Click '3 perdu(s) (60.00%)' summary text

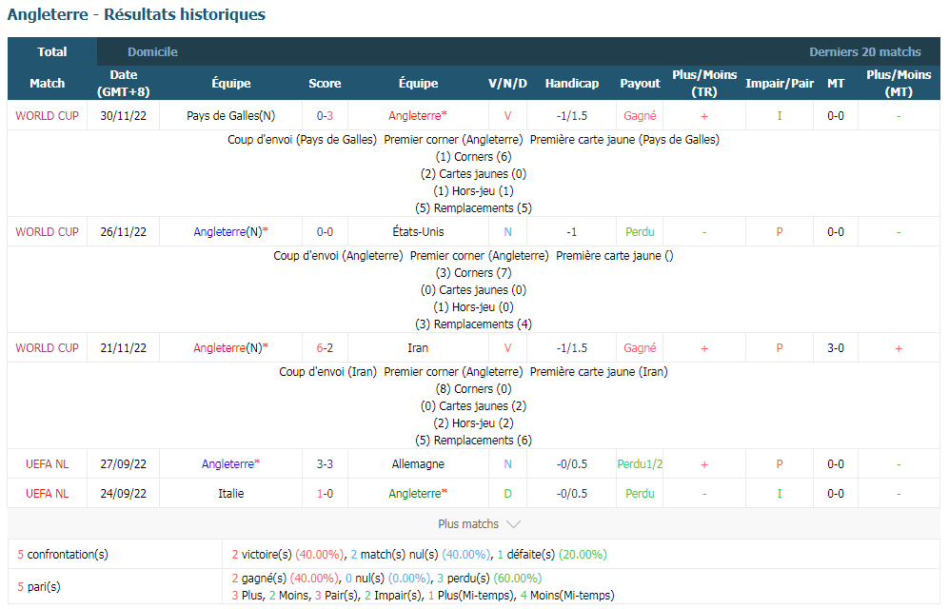(x=489, y=579)
